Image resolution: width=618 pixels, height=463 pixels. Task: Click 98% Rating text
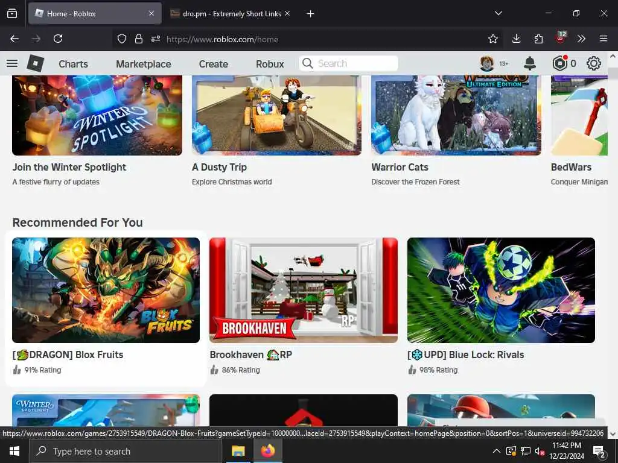click(438, 370)
